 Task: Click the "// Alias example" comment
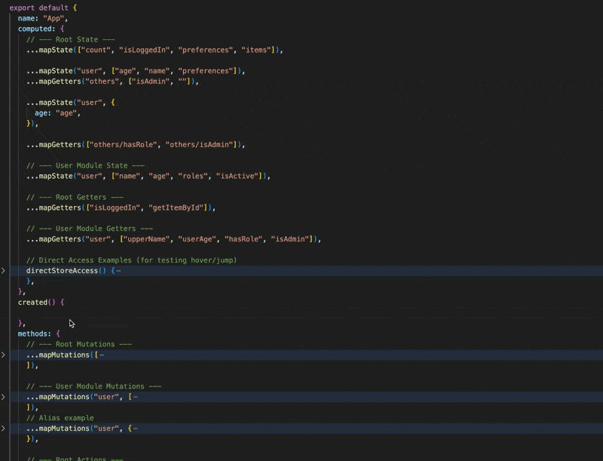(x=60, y=418)
